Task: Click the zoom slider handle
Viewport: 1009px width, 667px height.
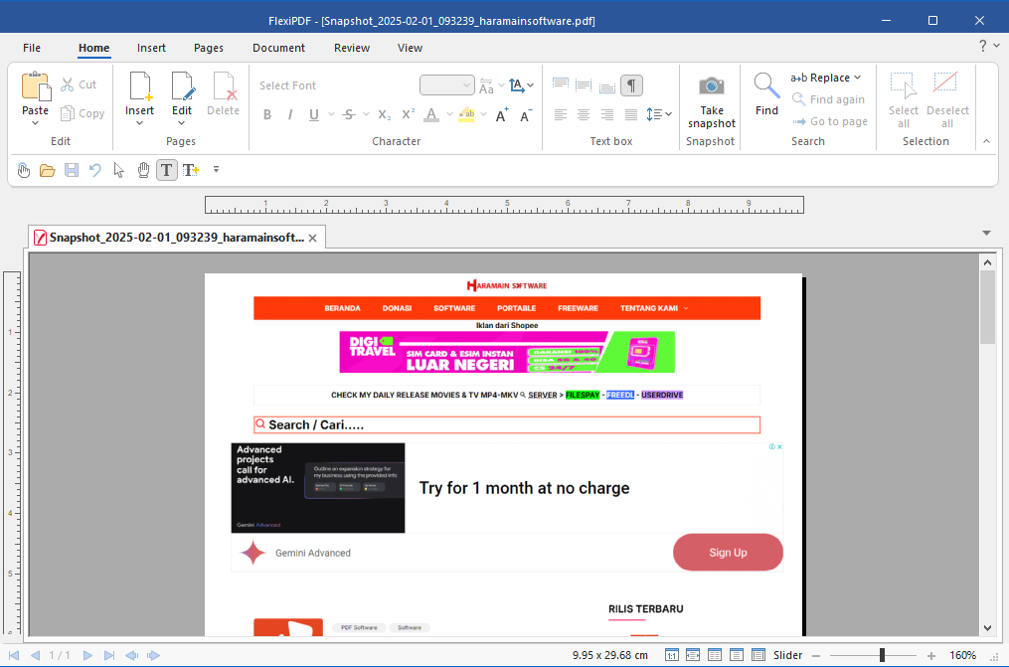Action: point(882,655)
